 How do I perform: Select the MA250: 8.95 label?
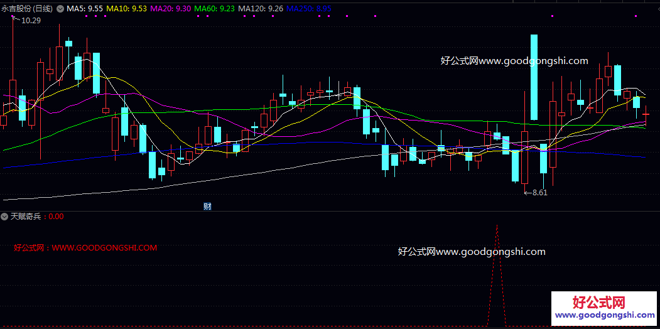point(308,8)
